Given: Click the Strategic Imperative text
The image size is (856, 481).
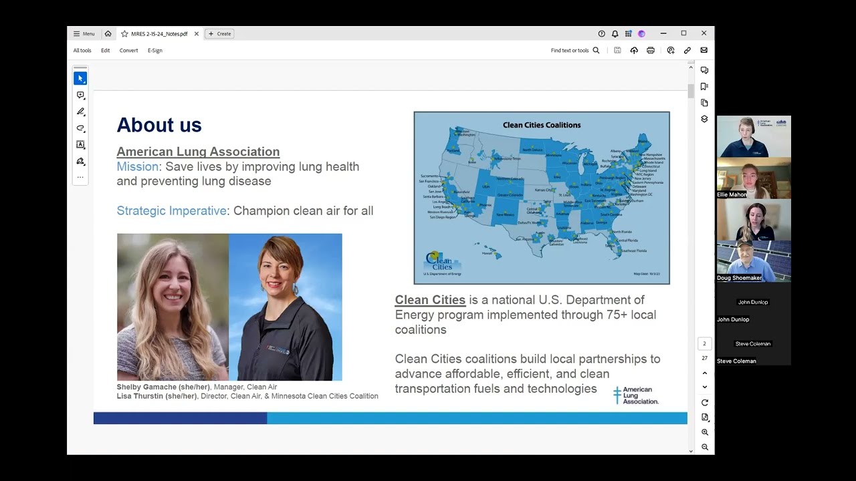Looking at the screenshot, I should [x=171, y=211].
